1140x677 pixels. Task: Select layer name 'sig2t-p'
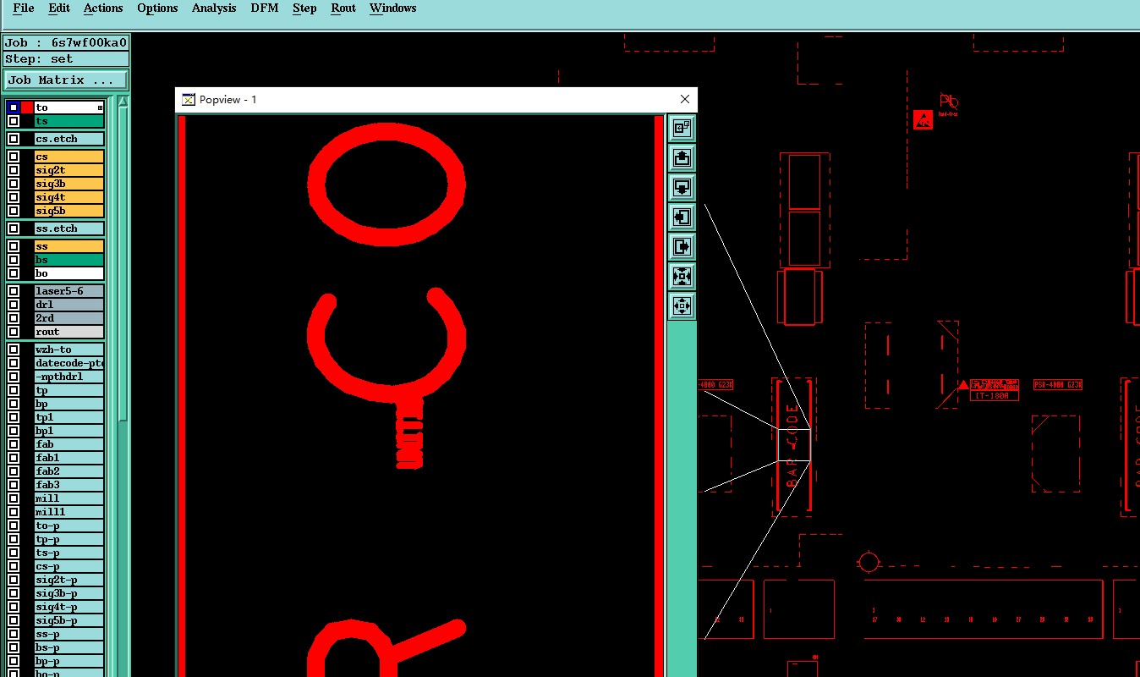click(69, 580)
